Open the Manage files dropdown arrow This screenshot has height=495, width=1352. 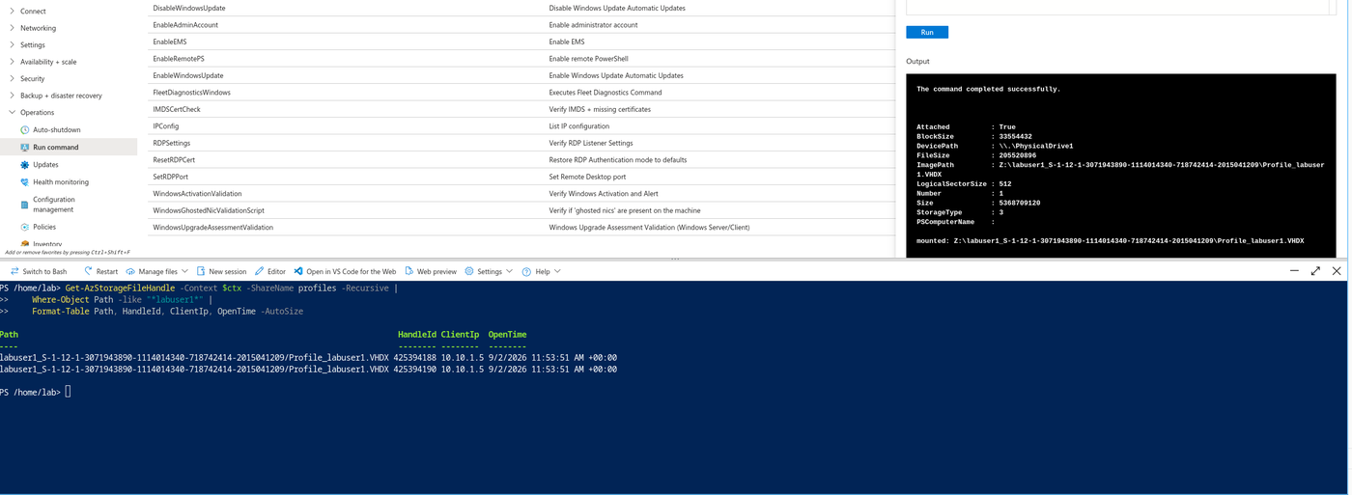(185, 271)
